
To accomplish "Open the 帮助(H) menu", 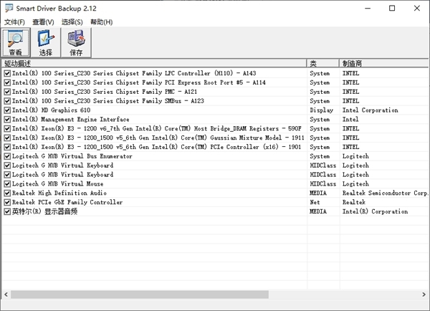I will click(102, 22).
